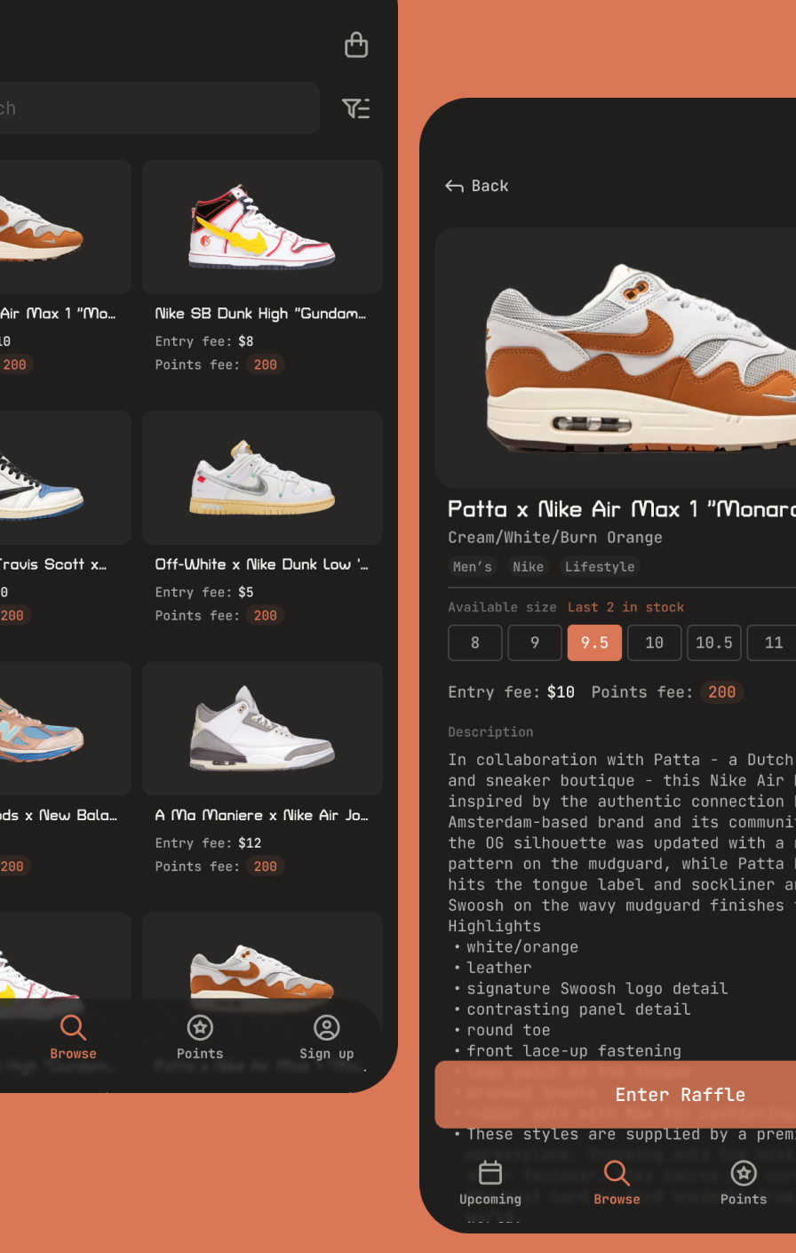Click the Last 2 in stock notice
This screenshot has width=796, height=1253.
coord(625,607)
